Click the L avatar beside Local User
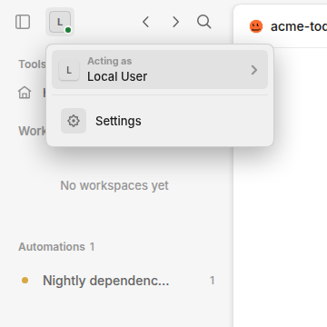The image size is (327, 327). pos(69,70)
